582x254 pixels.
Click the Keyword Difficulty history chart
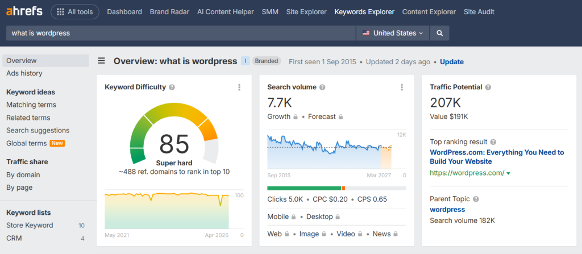pos(167,210)
